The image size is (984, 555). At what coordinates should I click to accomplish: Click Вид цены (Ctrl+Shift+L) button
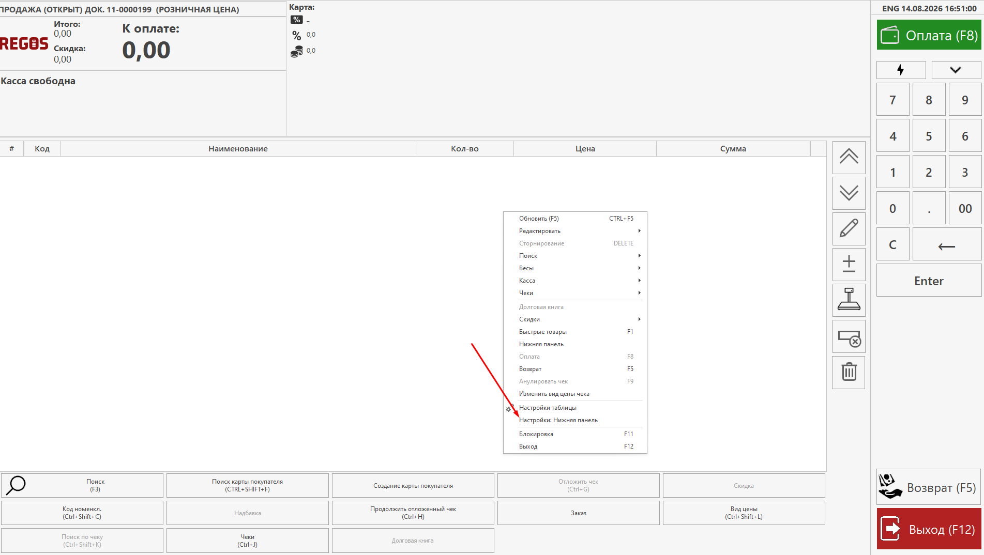(x=744, y=513)
